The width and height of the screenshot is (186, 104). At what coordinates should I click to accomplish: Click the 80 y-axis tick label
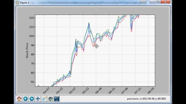(32, 55)
